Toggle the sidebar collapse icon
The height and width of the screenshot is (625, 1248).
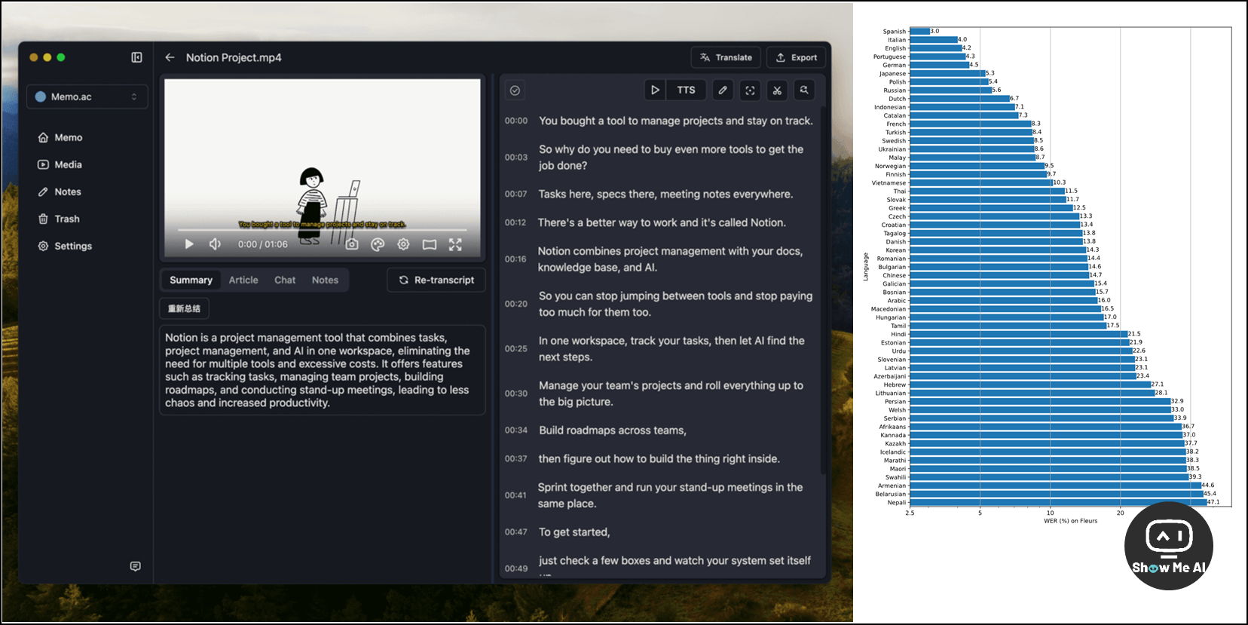tap(136, 57)
